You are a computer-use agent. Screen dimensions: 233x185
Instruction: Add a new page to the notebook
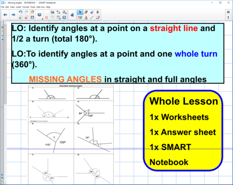[x=20, y=17]
